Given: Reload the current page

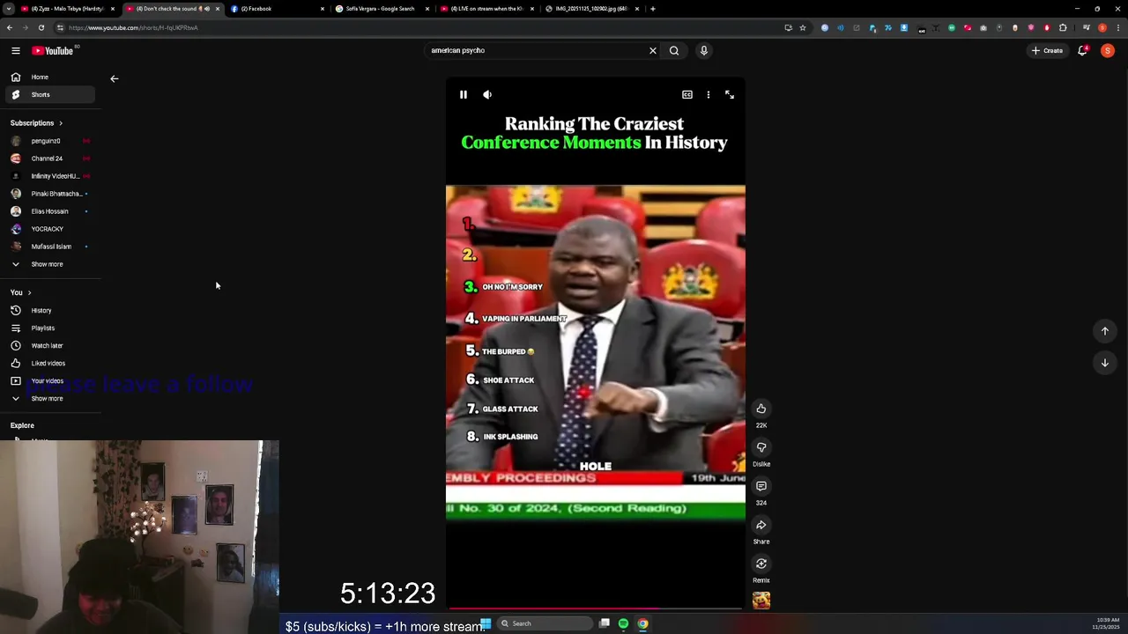Looking at the screenshot, I should [41, 27].
